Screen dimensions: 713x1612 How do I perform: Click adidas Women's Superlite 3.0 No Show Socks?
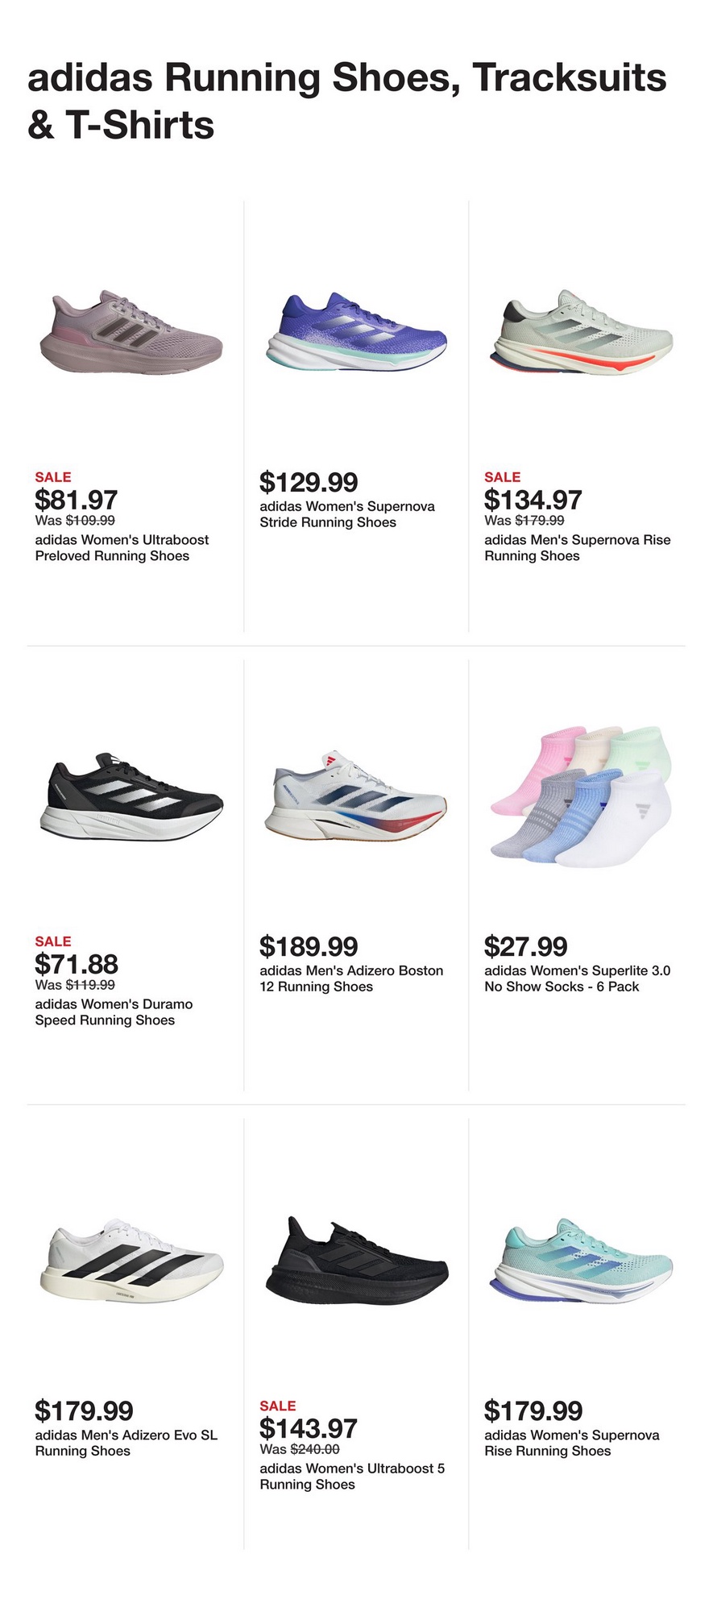(x=577, y=978)
